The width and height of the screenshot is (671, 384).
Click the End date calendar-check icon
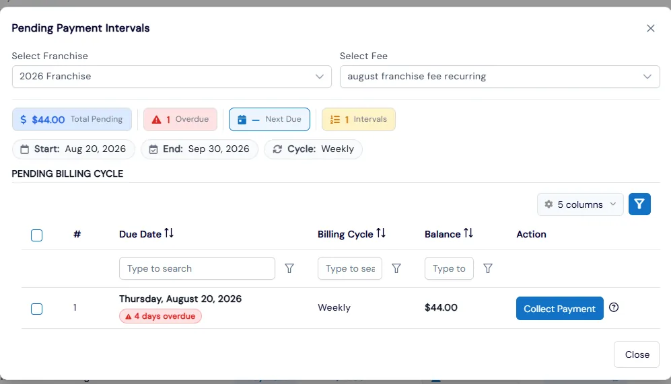click(153, 149)
